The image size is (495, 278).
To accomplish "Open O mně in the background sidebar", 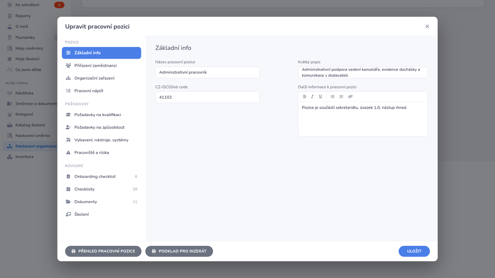I will (x=22, y=26).
